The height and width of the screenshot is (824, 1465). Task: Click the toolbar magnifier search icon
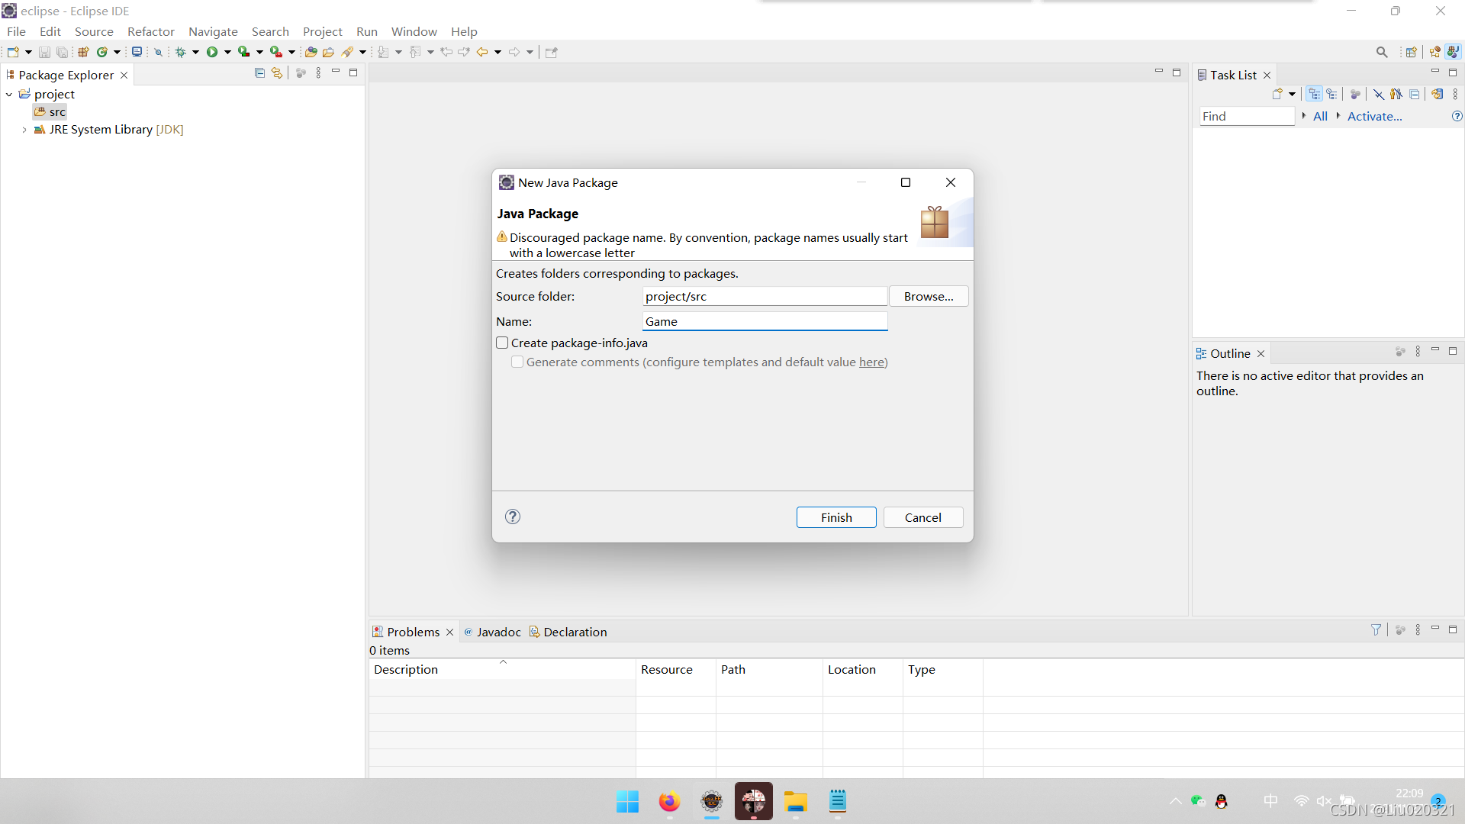click(x=1382, y=52)
